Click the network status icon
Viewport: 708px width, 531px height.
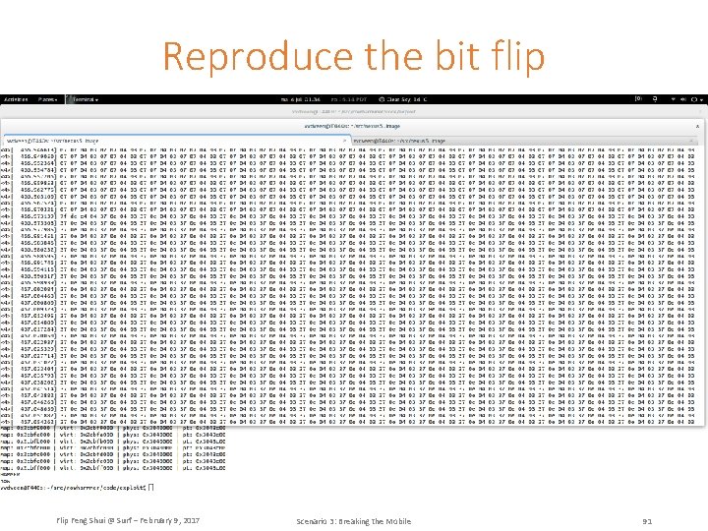(x=674, y=99)
